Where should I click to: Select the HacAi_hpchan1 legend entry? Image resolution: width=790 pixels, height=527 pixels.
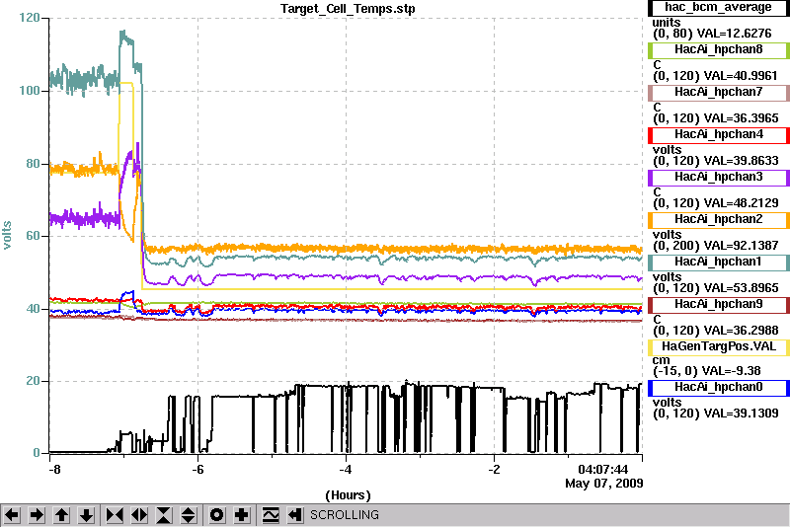click(x=719, y=263)
